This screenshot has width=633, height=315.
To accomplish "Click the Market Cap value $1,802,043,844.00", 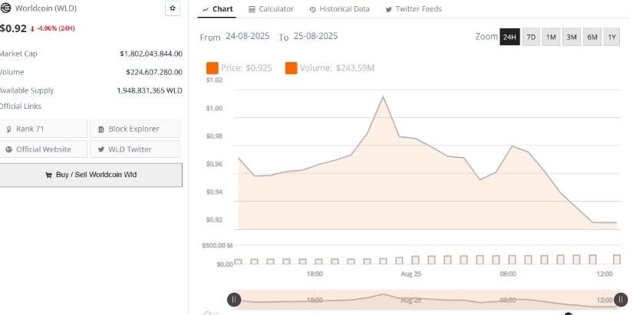I will tap(151, 54).
